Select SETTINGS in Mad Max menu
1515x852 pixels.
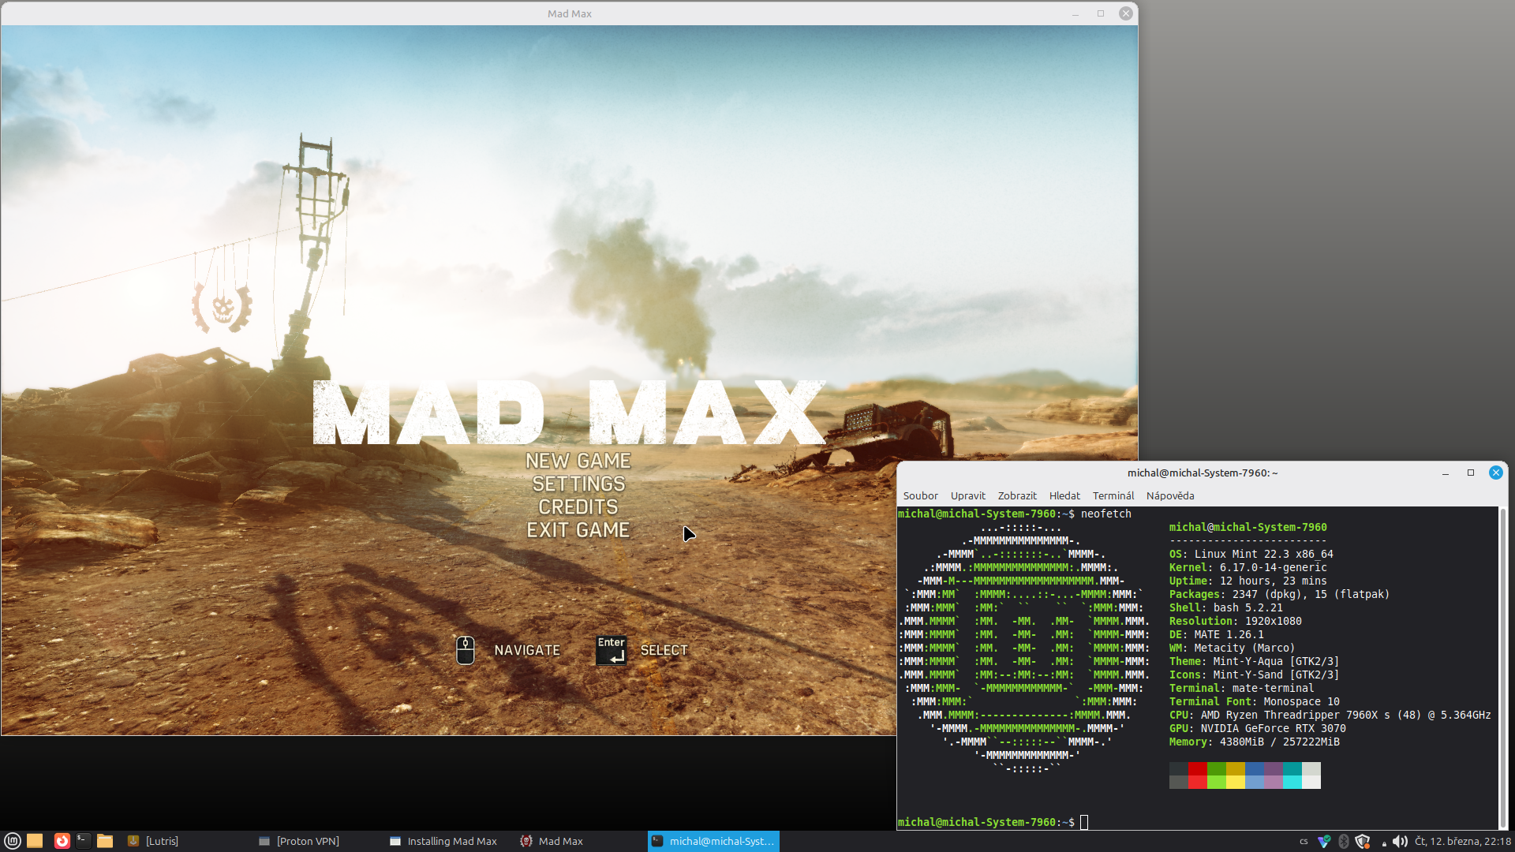[x=578, y=484]
